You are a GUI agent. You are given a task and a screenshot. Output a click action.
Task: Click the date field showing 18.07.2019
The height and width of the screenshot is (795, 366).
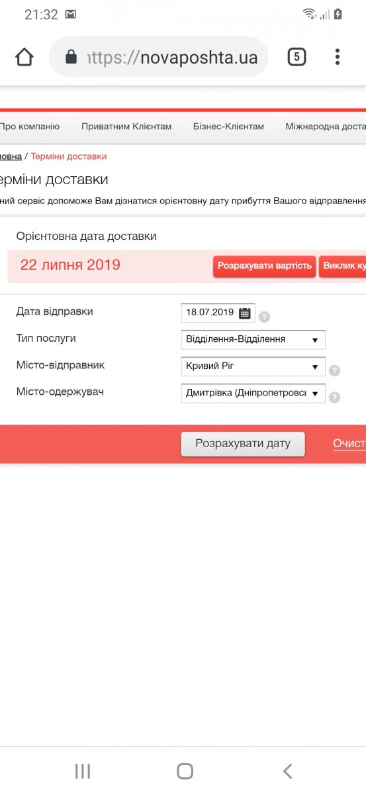click(218, 313)
